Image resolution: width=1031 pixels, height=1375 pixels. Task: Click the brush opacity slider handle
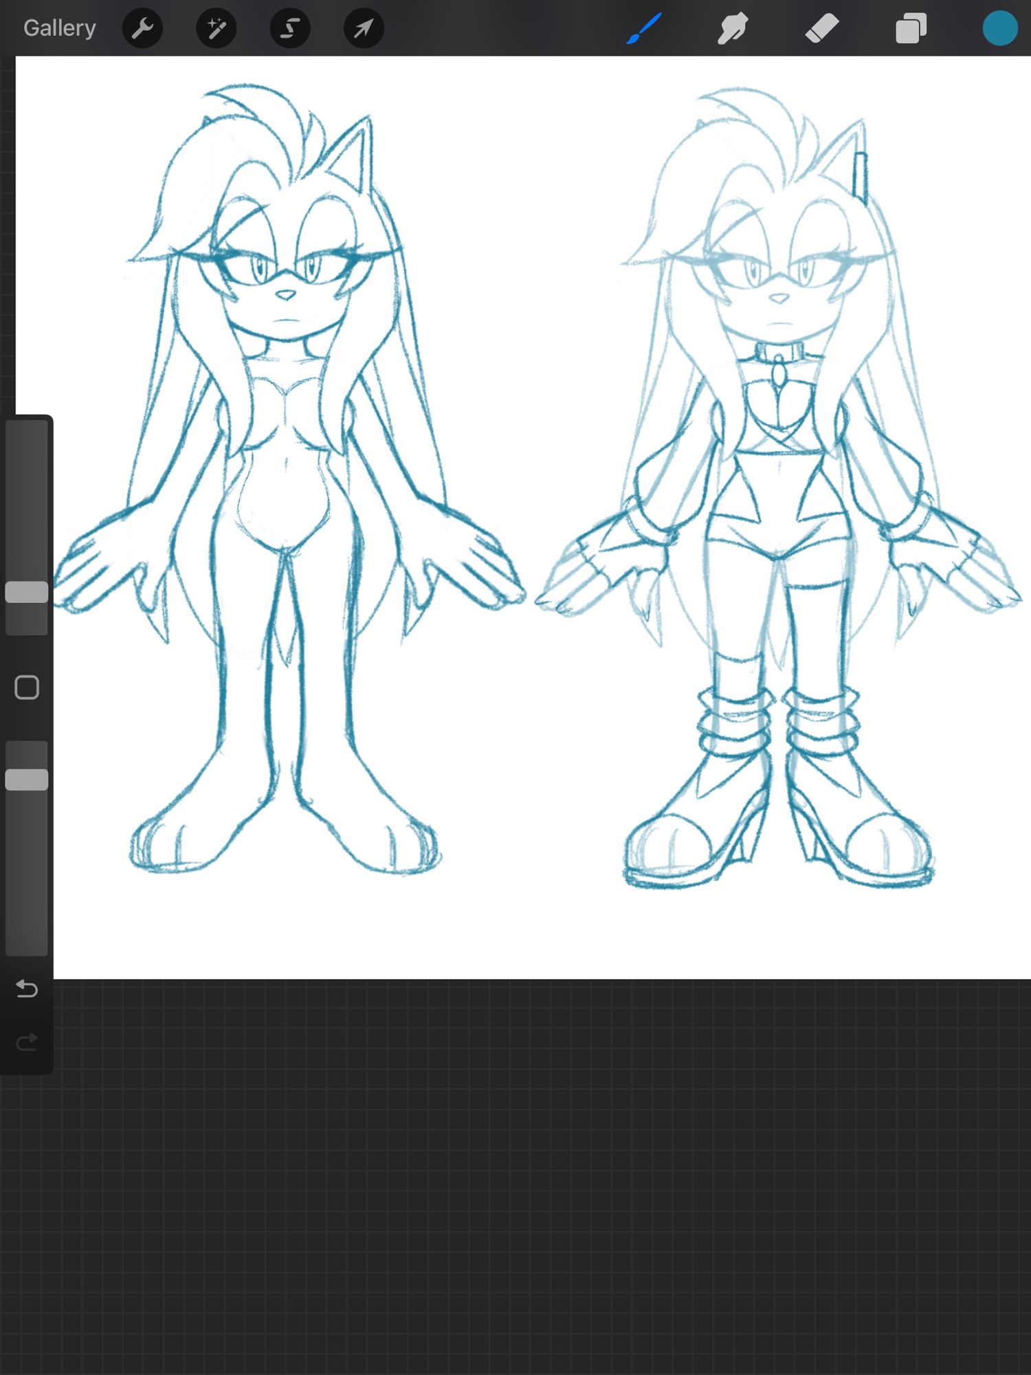click(27, 780)
